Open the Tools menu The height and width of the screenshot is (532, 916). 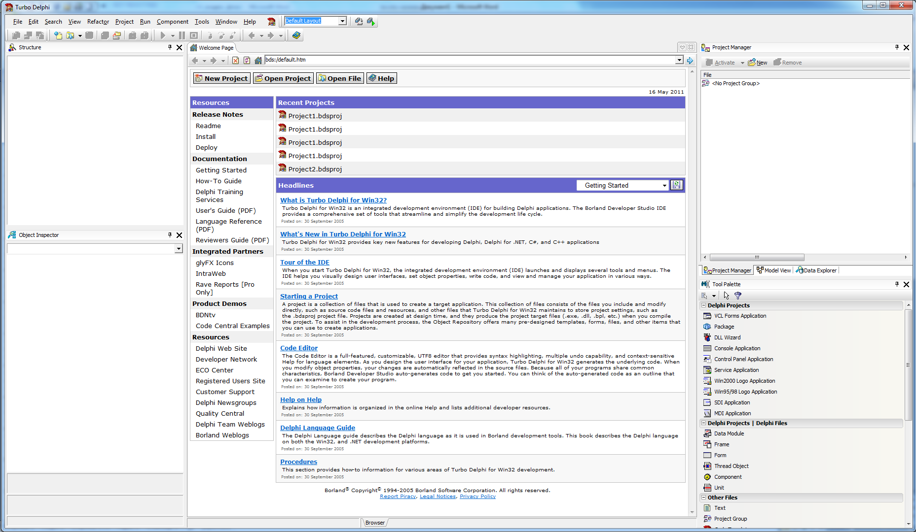click(202, 22)
